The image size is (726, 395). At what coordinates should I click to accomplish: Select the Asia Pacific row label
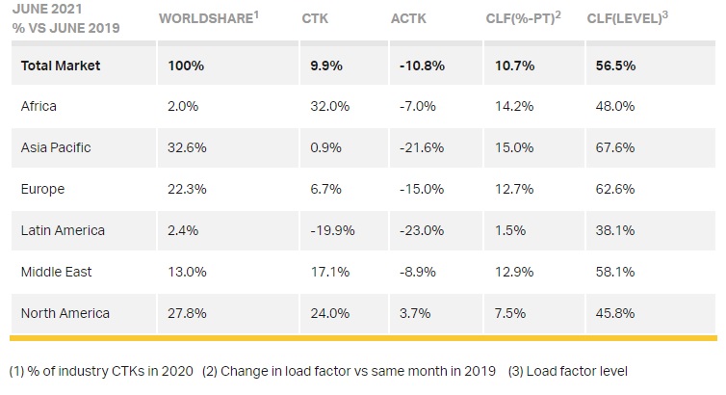(x=56, y=147)
